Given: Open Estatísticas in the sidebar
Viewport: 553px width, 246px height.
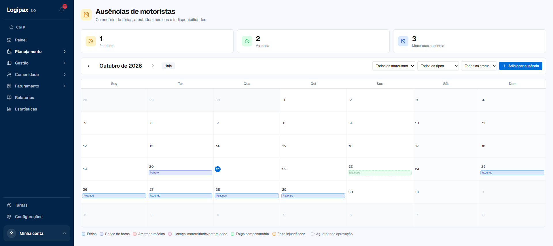Looking at the screenshot, I should [37, 109].
